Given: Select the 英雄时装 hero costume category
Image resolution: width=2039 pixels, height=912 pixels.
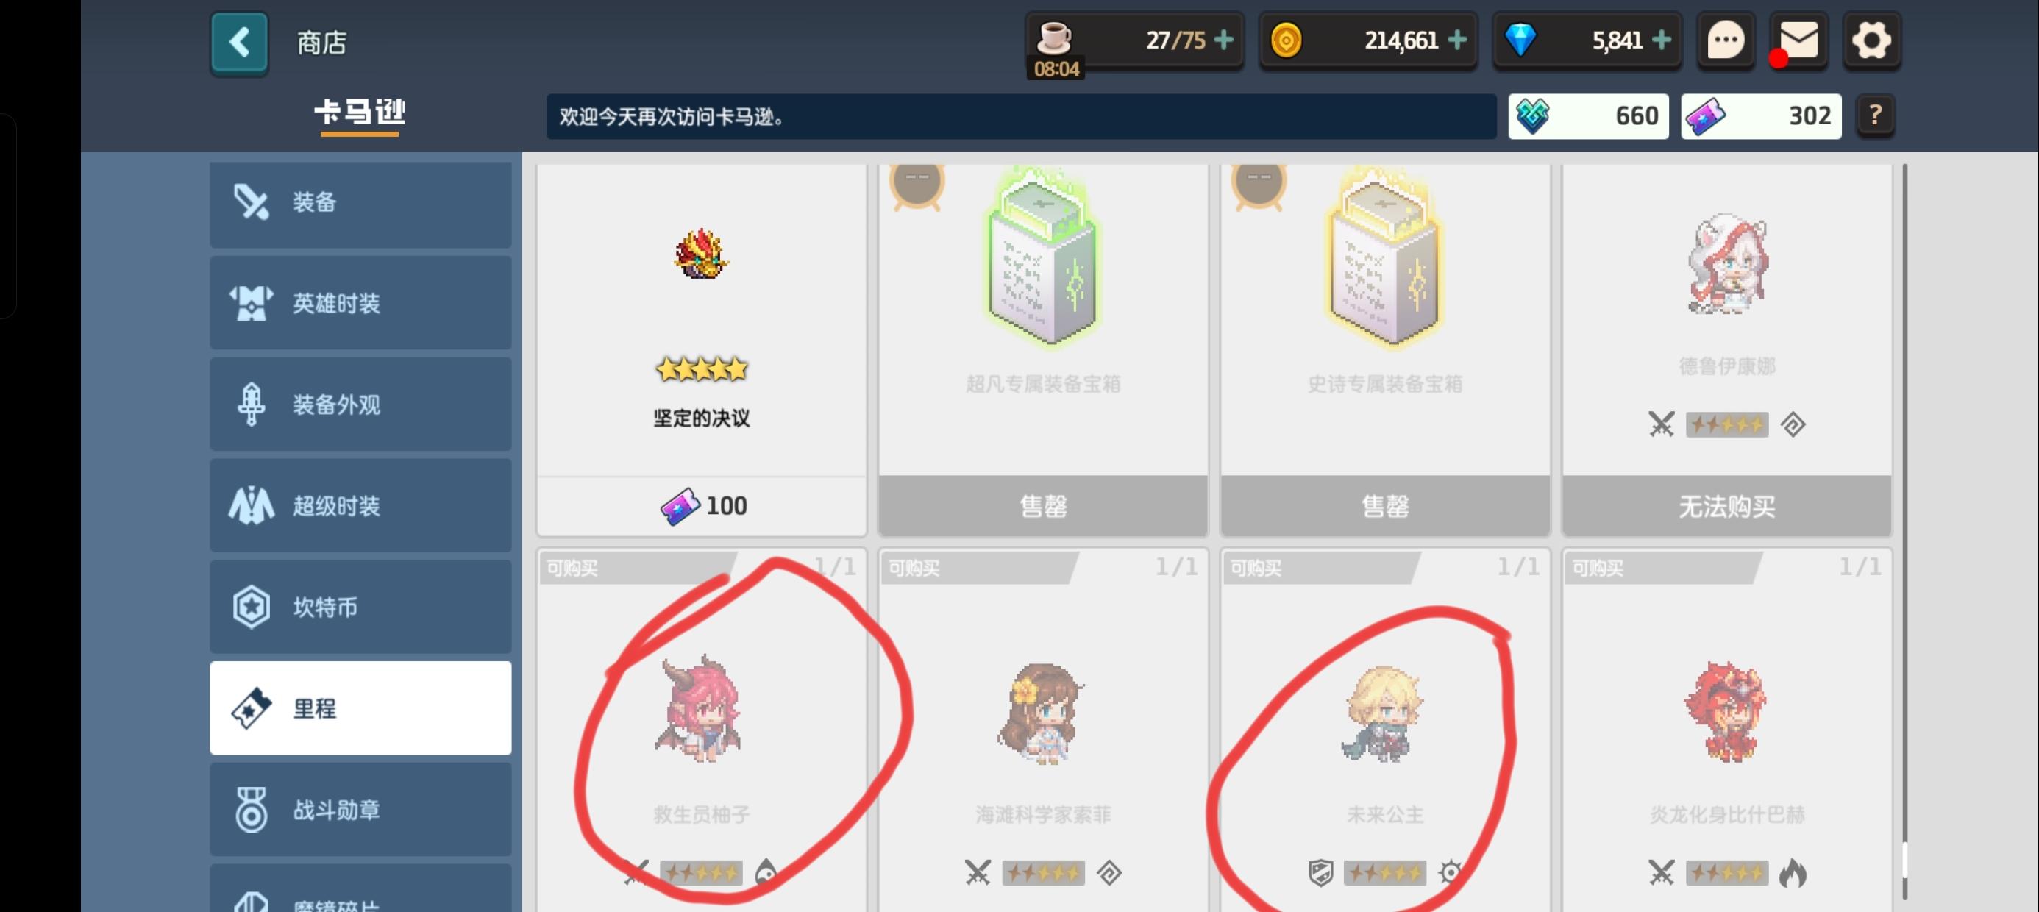Looking at the screenshot, I should pyautogui.click(x=360, y=302).
